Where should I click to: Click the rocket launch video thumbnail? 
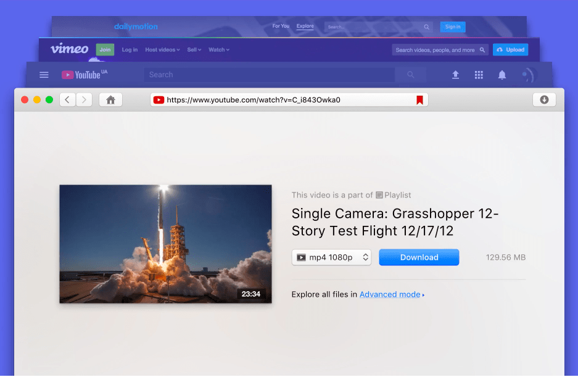[165, 244]
